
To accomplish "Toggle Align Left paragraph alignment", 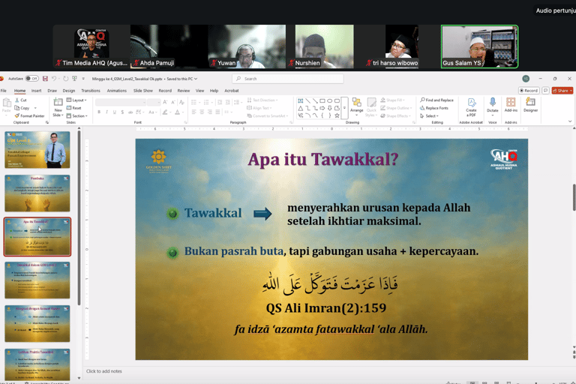I will (x=193, y=112).
